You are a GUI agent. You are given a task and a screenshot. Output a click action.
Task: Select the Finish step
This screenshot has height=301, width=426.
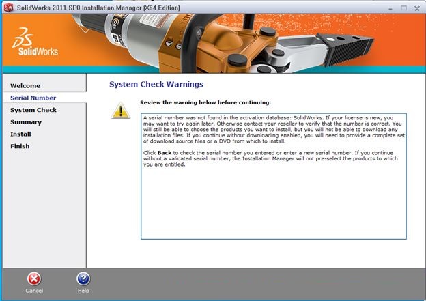(x=20, y=146)
